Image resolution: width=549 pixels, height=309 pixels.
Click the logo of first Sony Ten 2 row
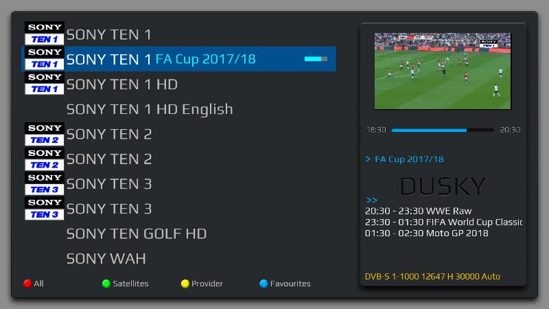pyautogui.click(x=45, y=134)
